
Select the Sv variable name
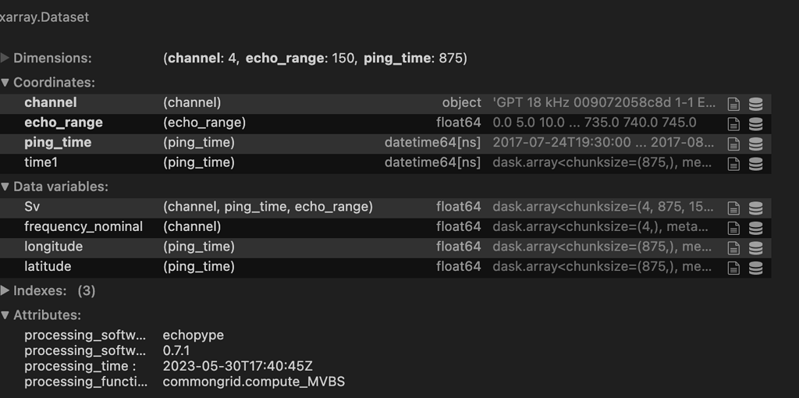click(32, 206)
